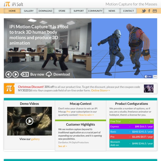The width and height of the screenshot is (161, 161).
Task: Open the STORE menu item
Action: tap(62, 11)
